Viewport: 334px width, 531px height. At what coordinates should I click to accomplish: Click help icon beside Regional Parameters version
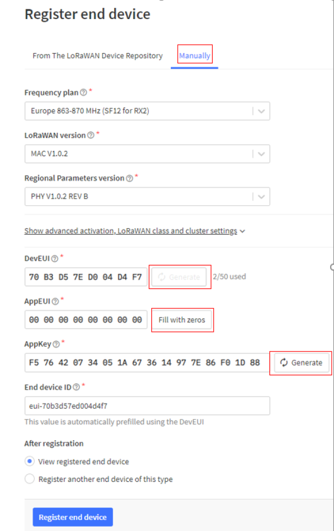[x=129, y=178]
